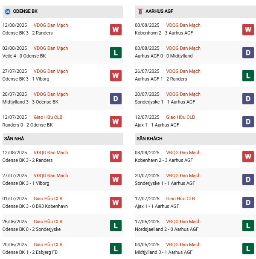Click the W badge for Randers 0-2 Odense BK
Viewport: 256px width, 259px height.
point(115,121)
